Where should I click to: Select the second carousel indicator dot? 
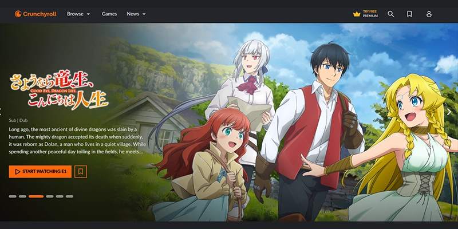pyautogui.click(x=22, y=196)
